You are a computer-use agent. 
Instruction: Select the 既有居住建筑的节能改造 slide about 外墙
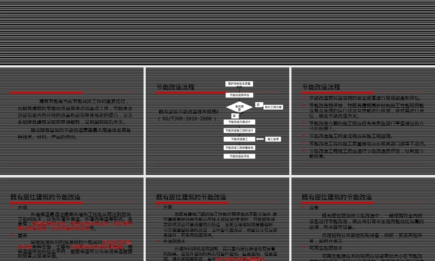(x=72, y=219)
